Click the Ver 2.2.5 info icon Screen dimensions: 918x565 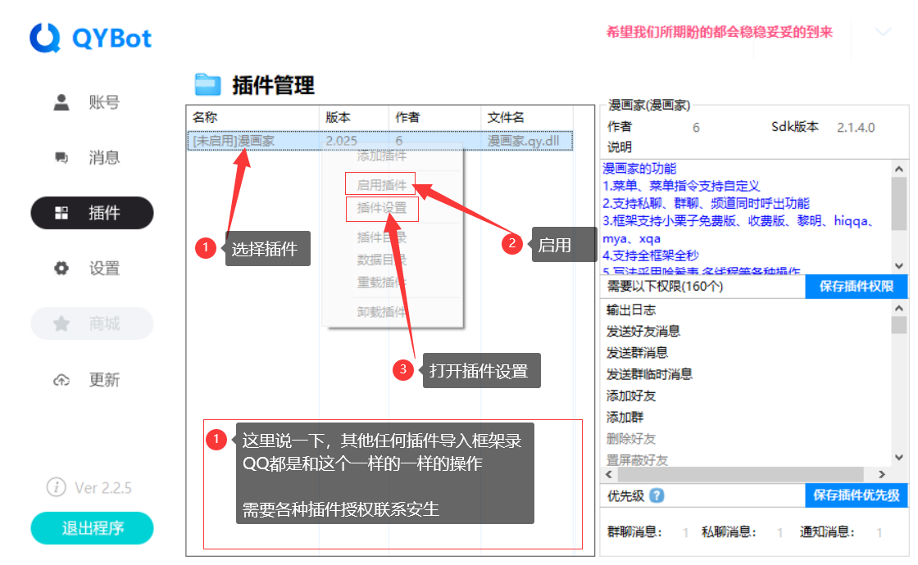56,487
